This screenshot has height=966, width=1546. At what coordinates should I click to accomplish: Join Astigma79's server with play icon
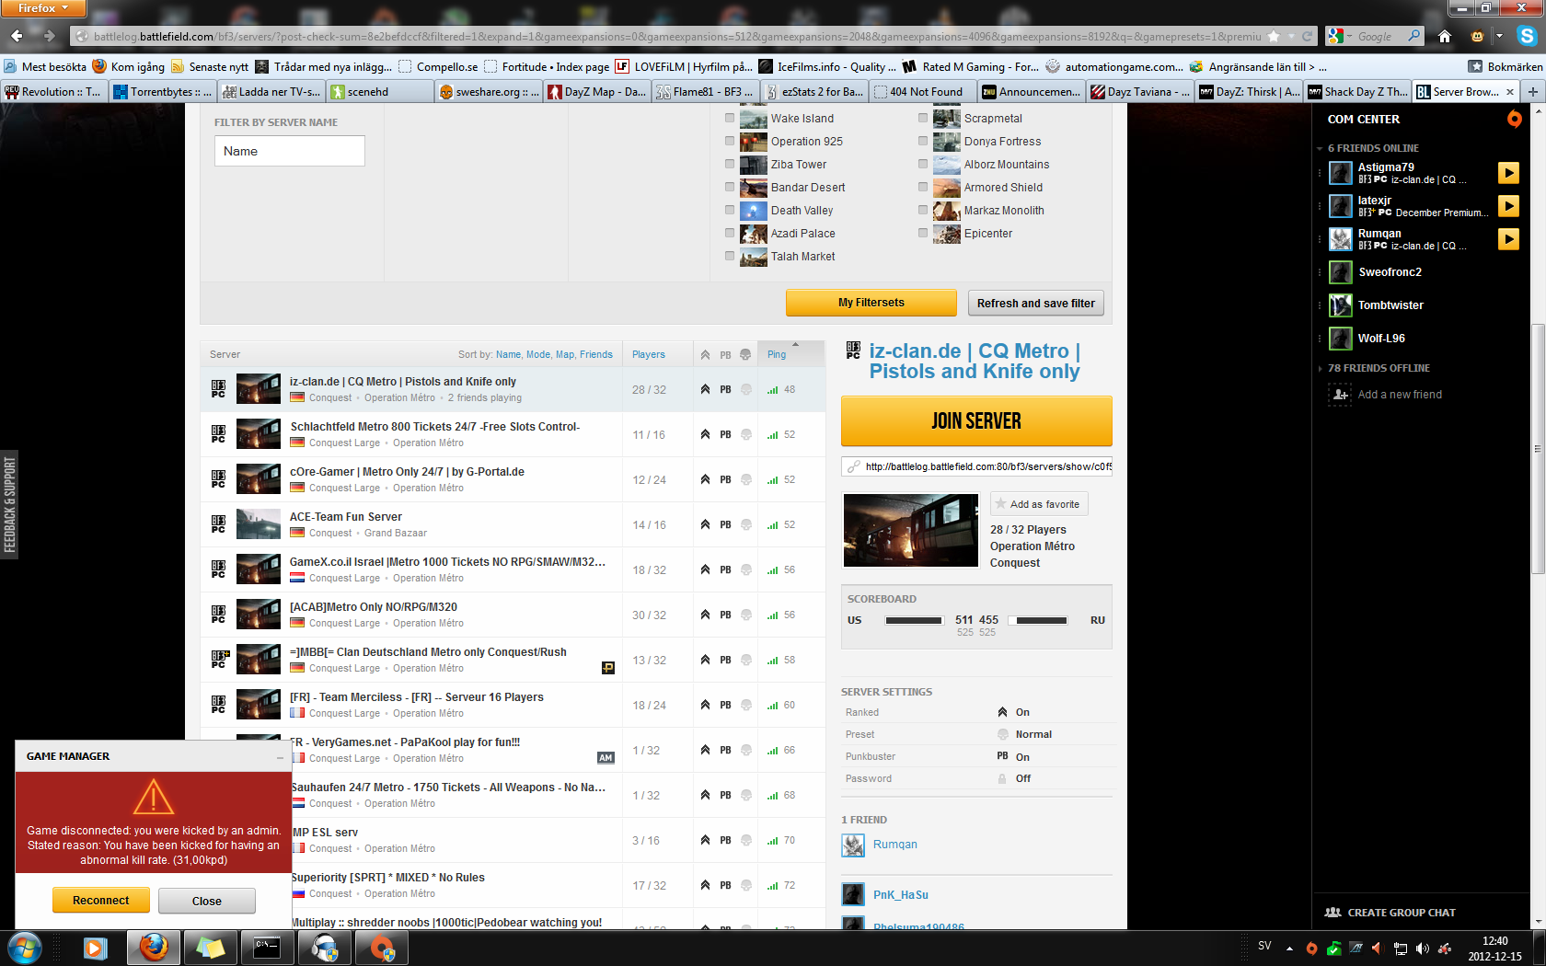[1508, 173]
